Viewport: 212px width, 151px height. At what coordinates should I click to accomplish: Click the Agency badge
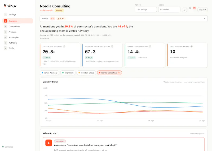(59, 10)
